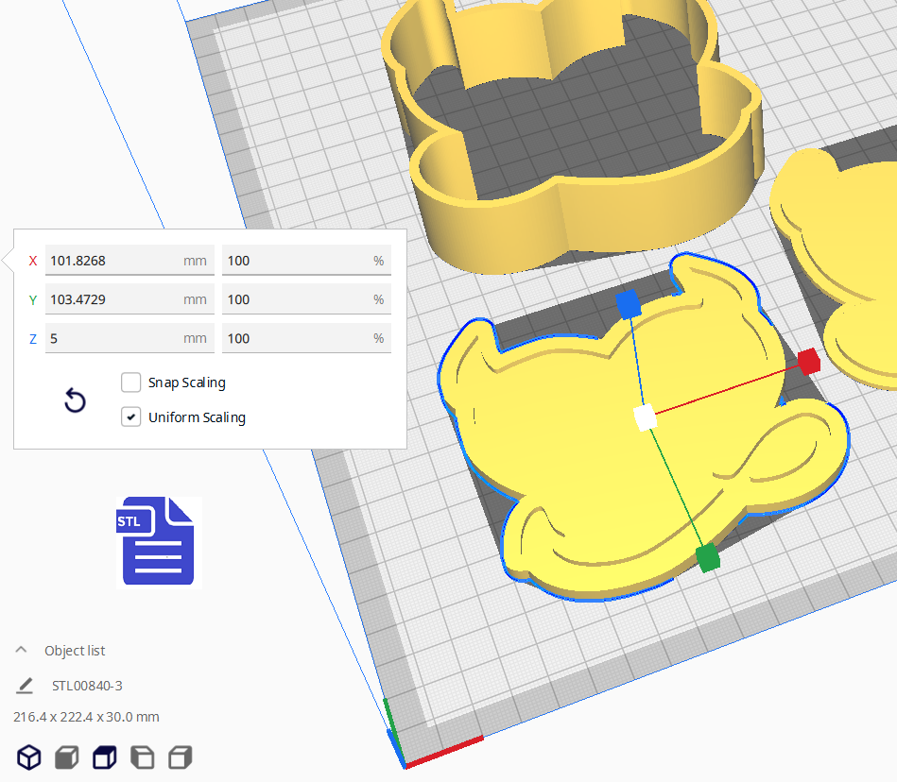
Task: Enable the Snap Scaling checkbox
Action: [x=131, y=382]
